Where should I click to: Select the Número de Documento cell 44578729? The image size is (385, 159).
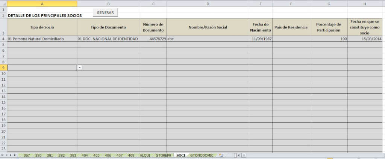point(153,39)
